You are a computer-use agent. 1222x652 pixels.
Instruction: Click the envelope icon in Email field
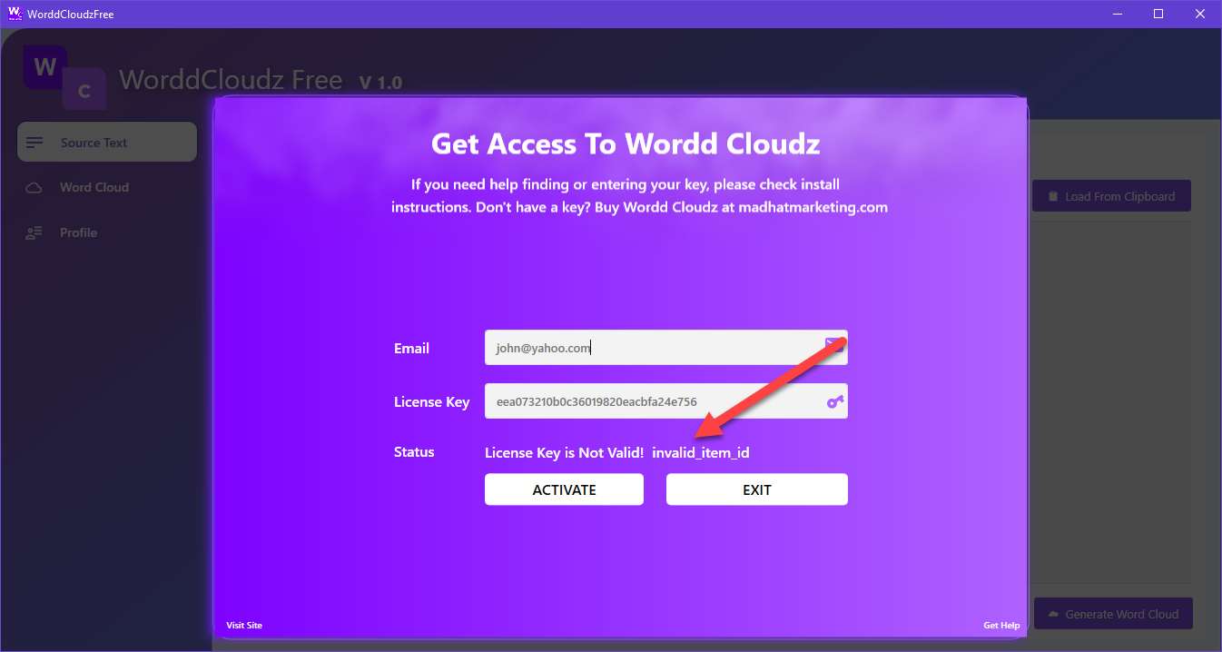click(833, 343)
